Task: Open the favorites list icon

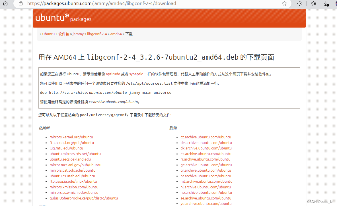Action: click(x=313, y=3)
